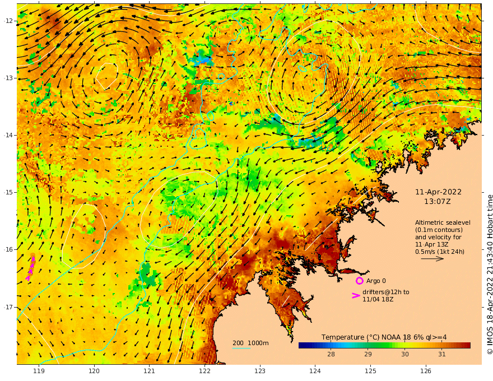Viewport: 493px width, 381px height.
Task: Click longitude axis label 120
Action: click(94, 371)
